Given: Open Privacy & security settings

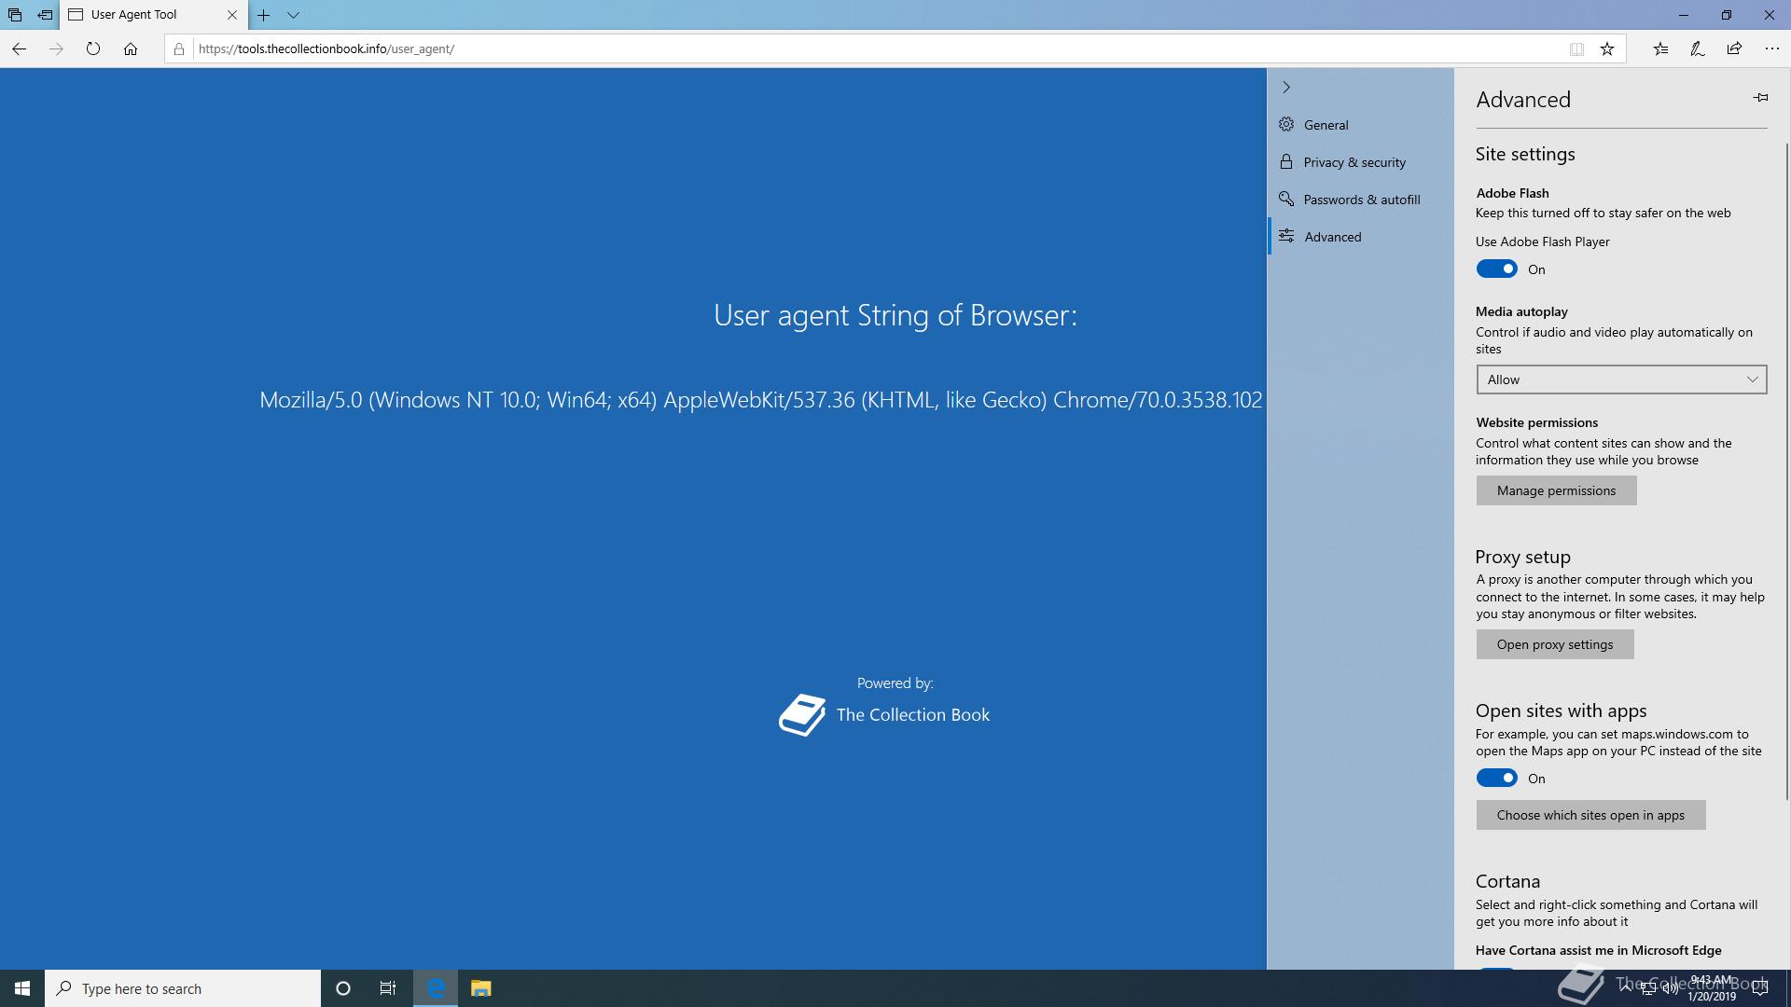Looking at the screenshot, I should pos(1360,162).
